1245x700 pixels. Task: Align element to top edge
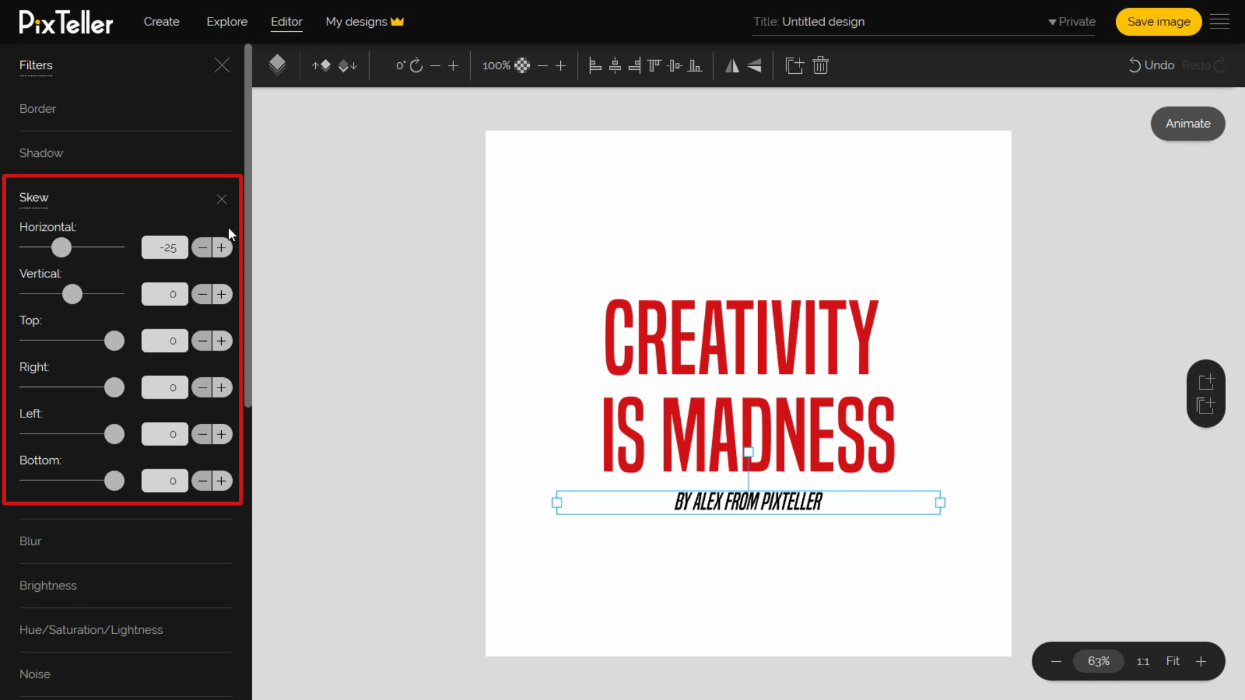654,65
